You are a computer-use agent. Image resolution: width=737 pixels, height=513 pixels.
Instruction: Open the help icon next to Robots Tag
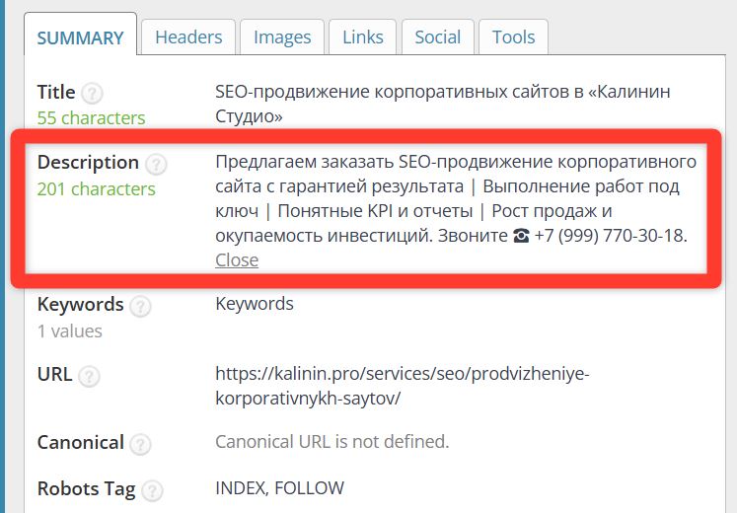(152, 490)
